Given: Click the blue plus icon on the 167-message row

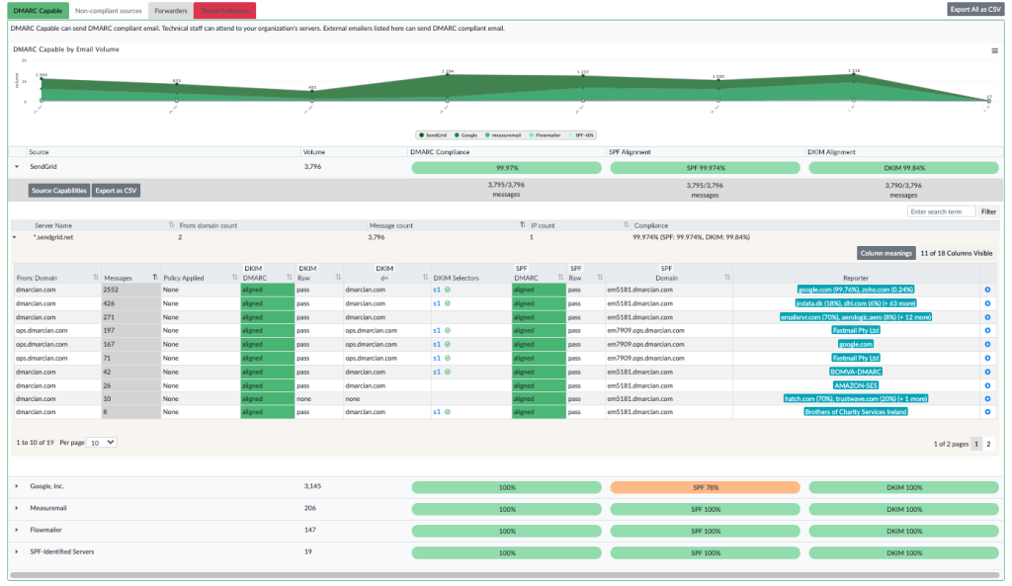Looking at the screenshot, I should pyautogui.click(x=987, y=345).
